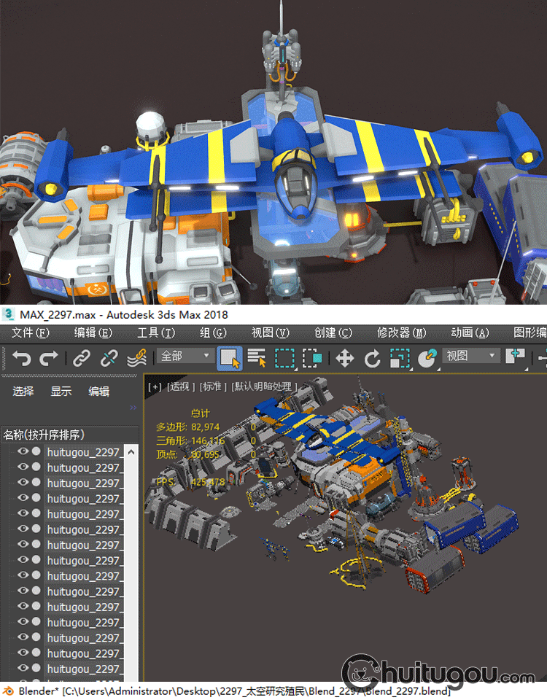Expand the [+] viewport options menu

[154, 386]
